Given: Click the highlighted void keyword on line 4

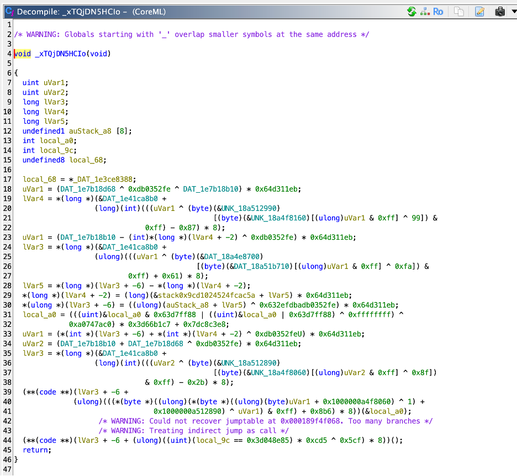Looking at the screenshot, I should [23, 54].
